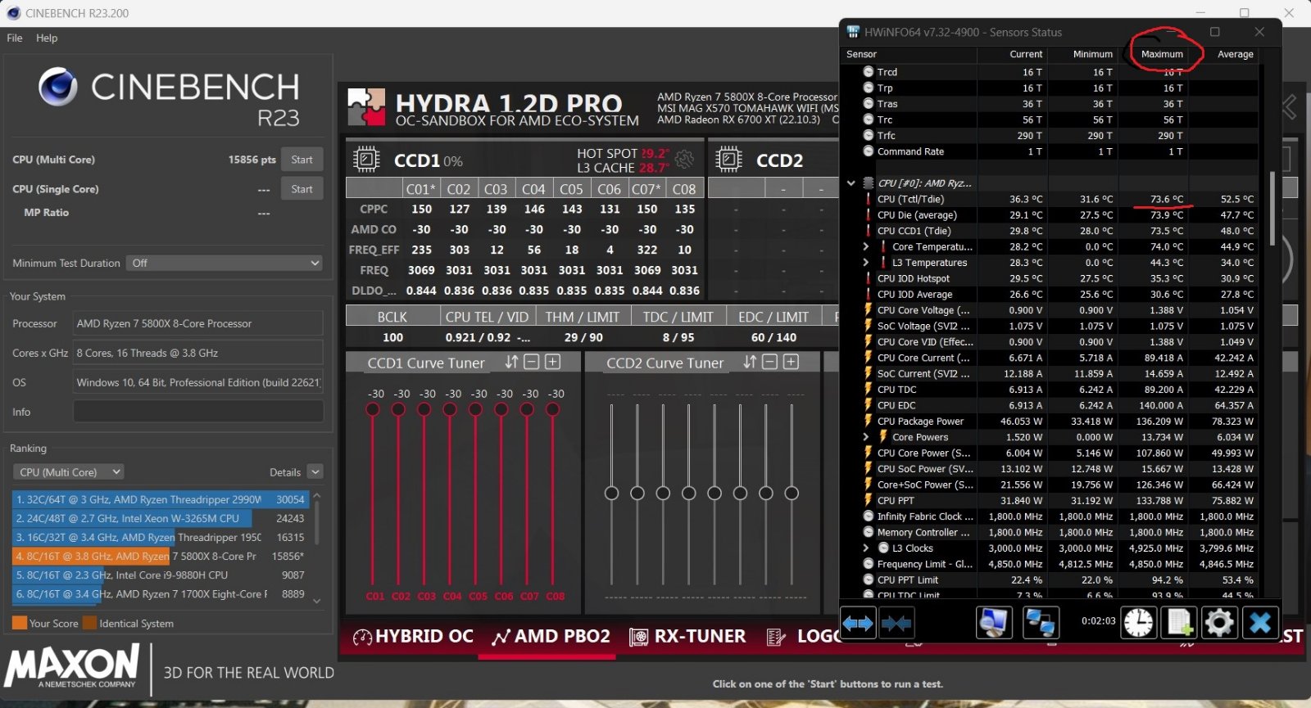Expand the Core Temperatures sensor group
The image size is (1311, 708).
click(865, 246)
